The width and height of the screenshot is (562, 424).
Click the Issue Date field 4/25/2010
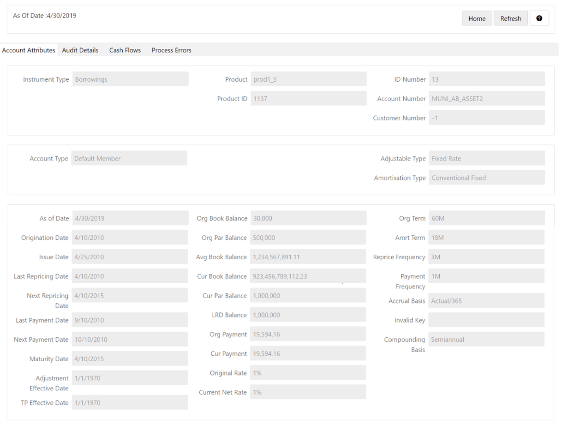[130, 257]
